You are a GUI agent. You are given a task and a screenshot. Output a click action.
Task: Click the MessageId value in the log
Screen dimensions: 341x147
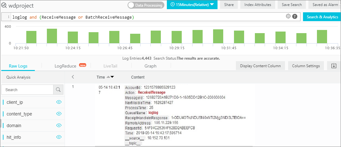point(186,97)
